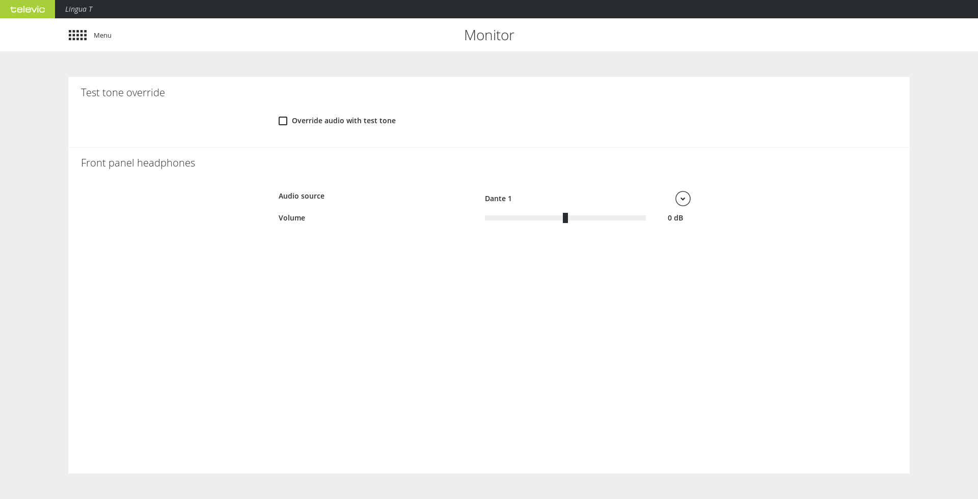The image size is (978, 499).
Task: Click the Audio source chevron icon
Action: pos(683,199)
